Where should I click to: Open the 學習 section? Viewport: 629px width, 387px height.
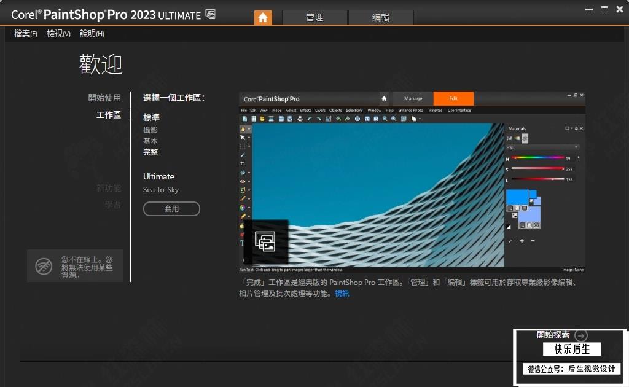(x=113, y=205)
